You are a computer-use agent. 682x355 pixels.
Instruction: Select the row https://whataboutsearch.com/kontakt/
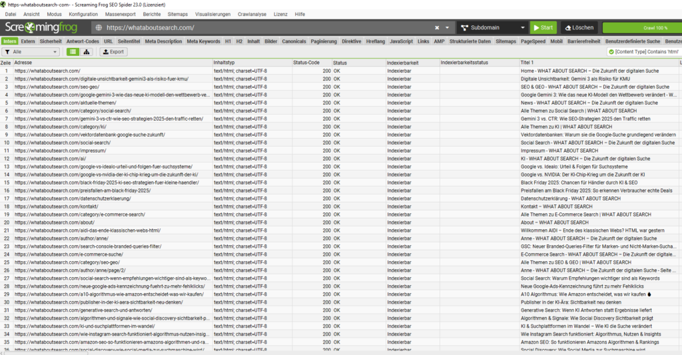(x=341, y=206)
